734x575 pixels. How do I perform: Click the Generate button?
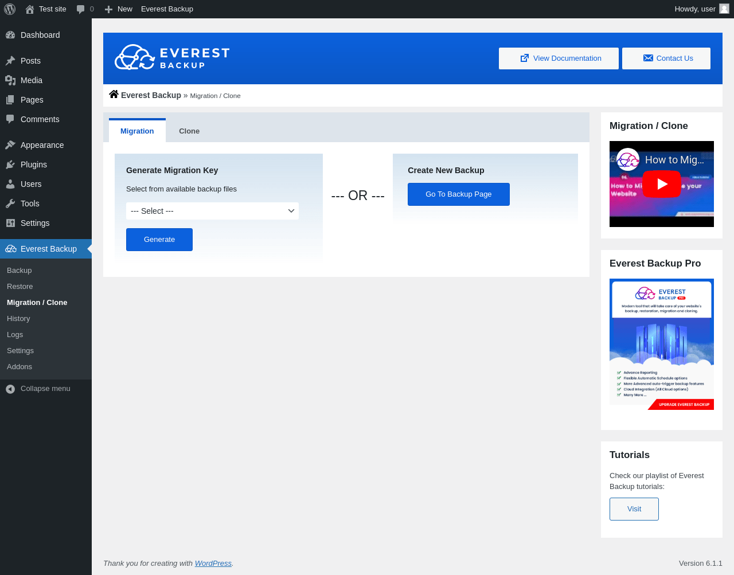point(159,240)
